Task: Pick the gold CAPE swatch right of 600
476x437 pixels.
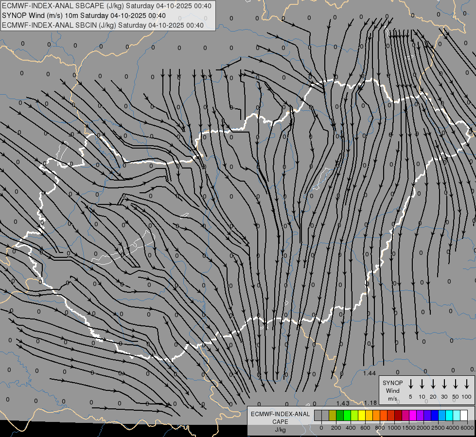Action: [369, 415]
